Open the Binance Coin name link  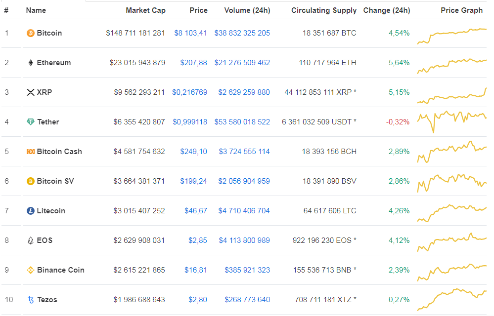tap(61, 270)
